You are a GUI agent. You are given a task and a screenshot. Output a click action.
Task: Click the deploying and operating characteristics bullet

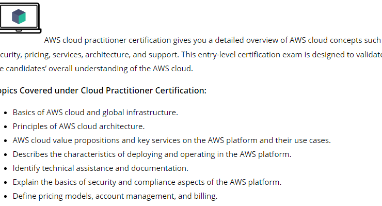pos(152,154)
